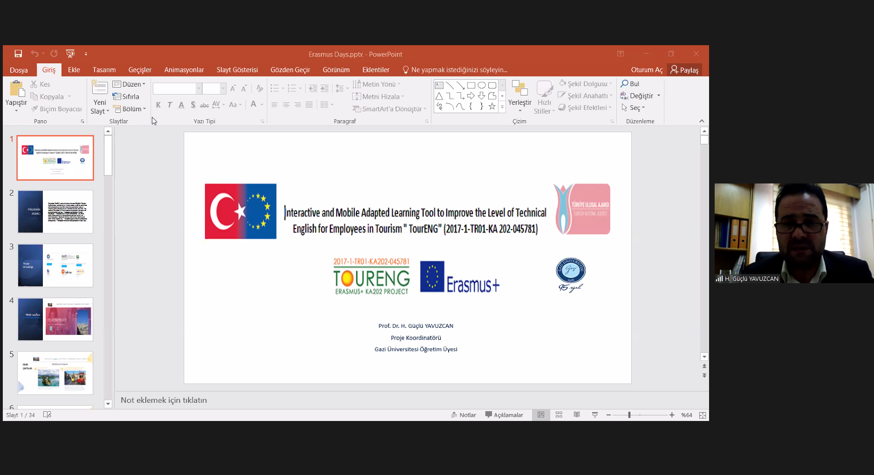Save the presentation with the floppy disk icon
Image resolution: width=874 pixels, height=475 pixels.
pyautogui.click(x=18, y=54)
